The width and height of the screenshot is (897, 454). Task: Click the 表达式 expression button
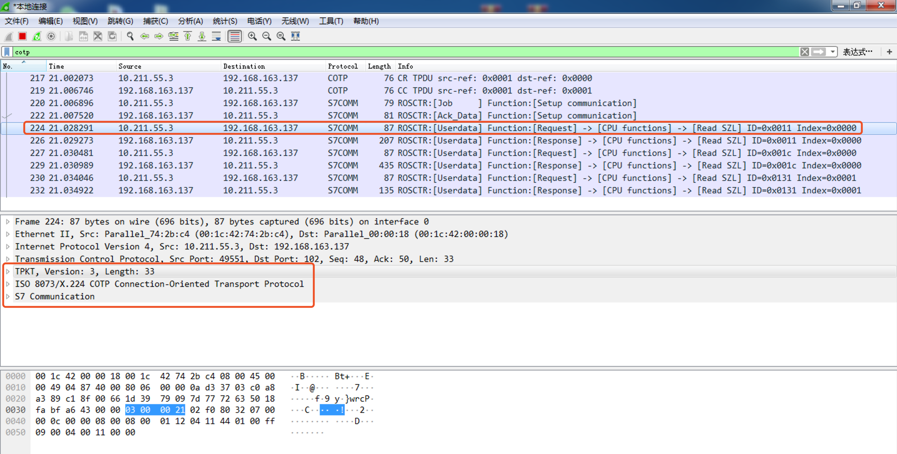(x=857, y=52)
